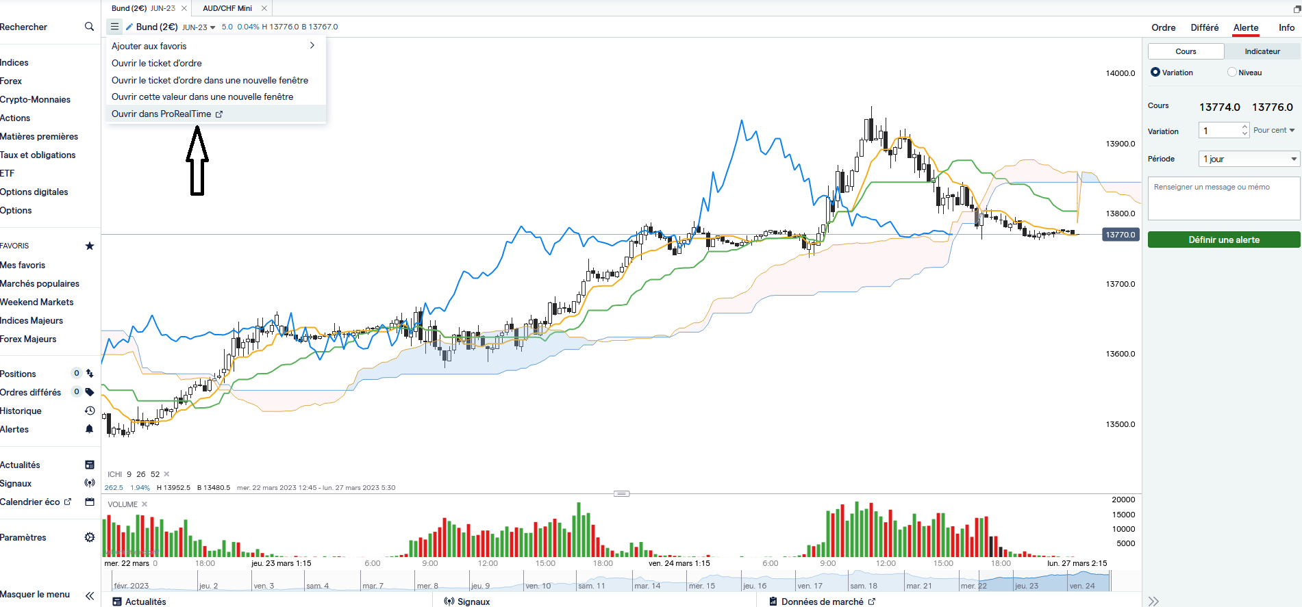This screenshot has width=1302, height=607.
Task: Open Matières premières category
Action: [39, 136]
